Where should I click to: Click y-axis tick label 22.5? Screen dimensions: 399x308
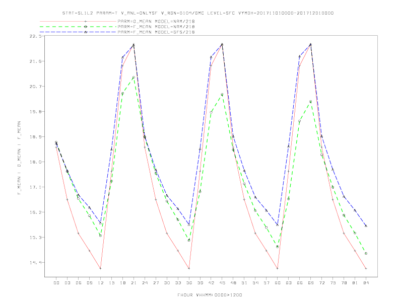(35, 36)
